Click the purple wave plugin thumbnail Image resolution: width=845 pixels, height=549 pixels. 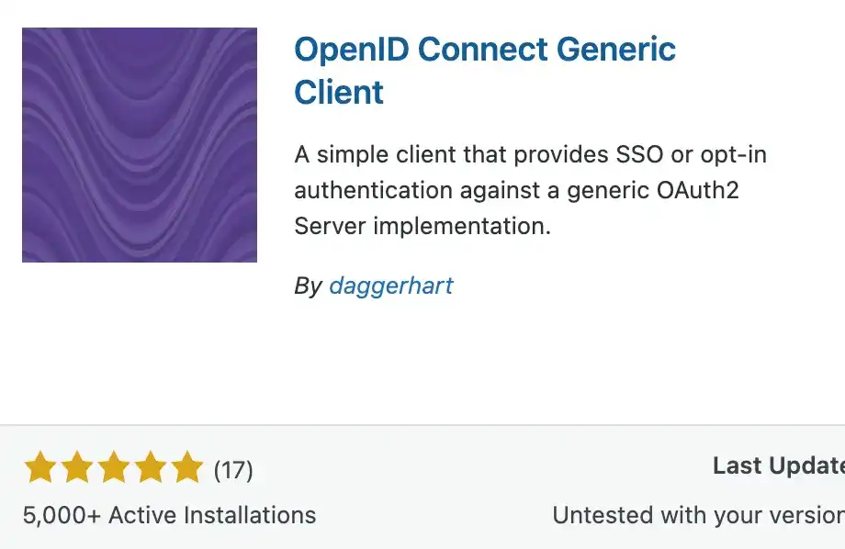point(140,145)
